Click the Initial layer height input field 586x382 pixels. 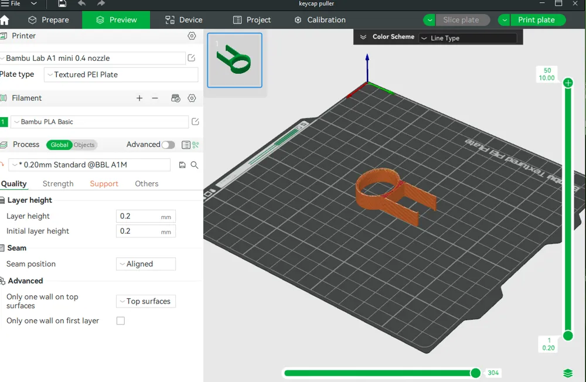[146, 231]
